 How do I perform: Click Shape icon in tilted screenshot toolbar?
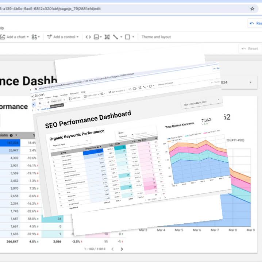[150, 86]
